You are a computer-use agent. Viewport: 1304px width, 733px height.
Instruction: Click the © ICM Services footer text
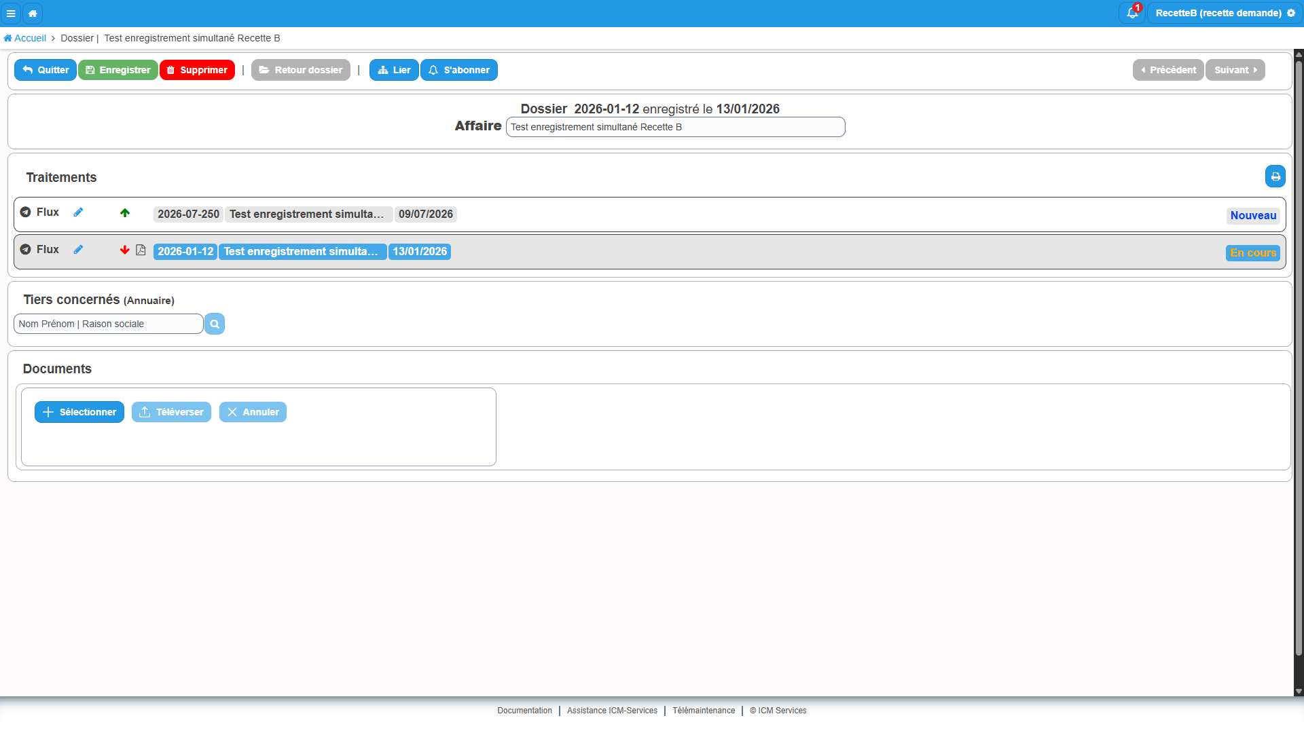[778, 711]
